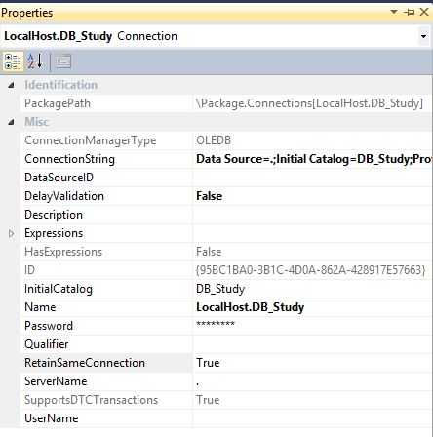Select the UserName property label
433x437 pixels.
[x=52, y=418]
